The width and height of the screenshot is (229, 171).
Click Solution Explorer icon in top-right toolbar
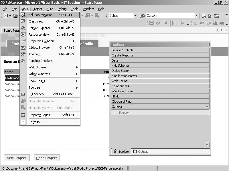(204, 16)
